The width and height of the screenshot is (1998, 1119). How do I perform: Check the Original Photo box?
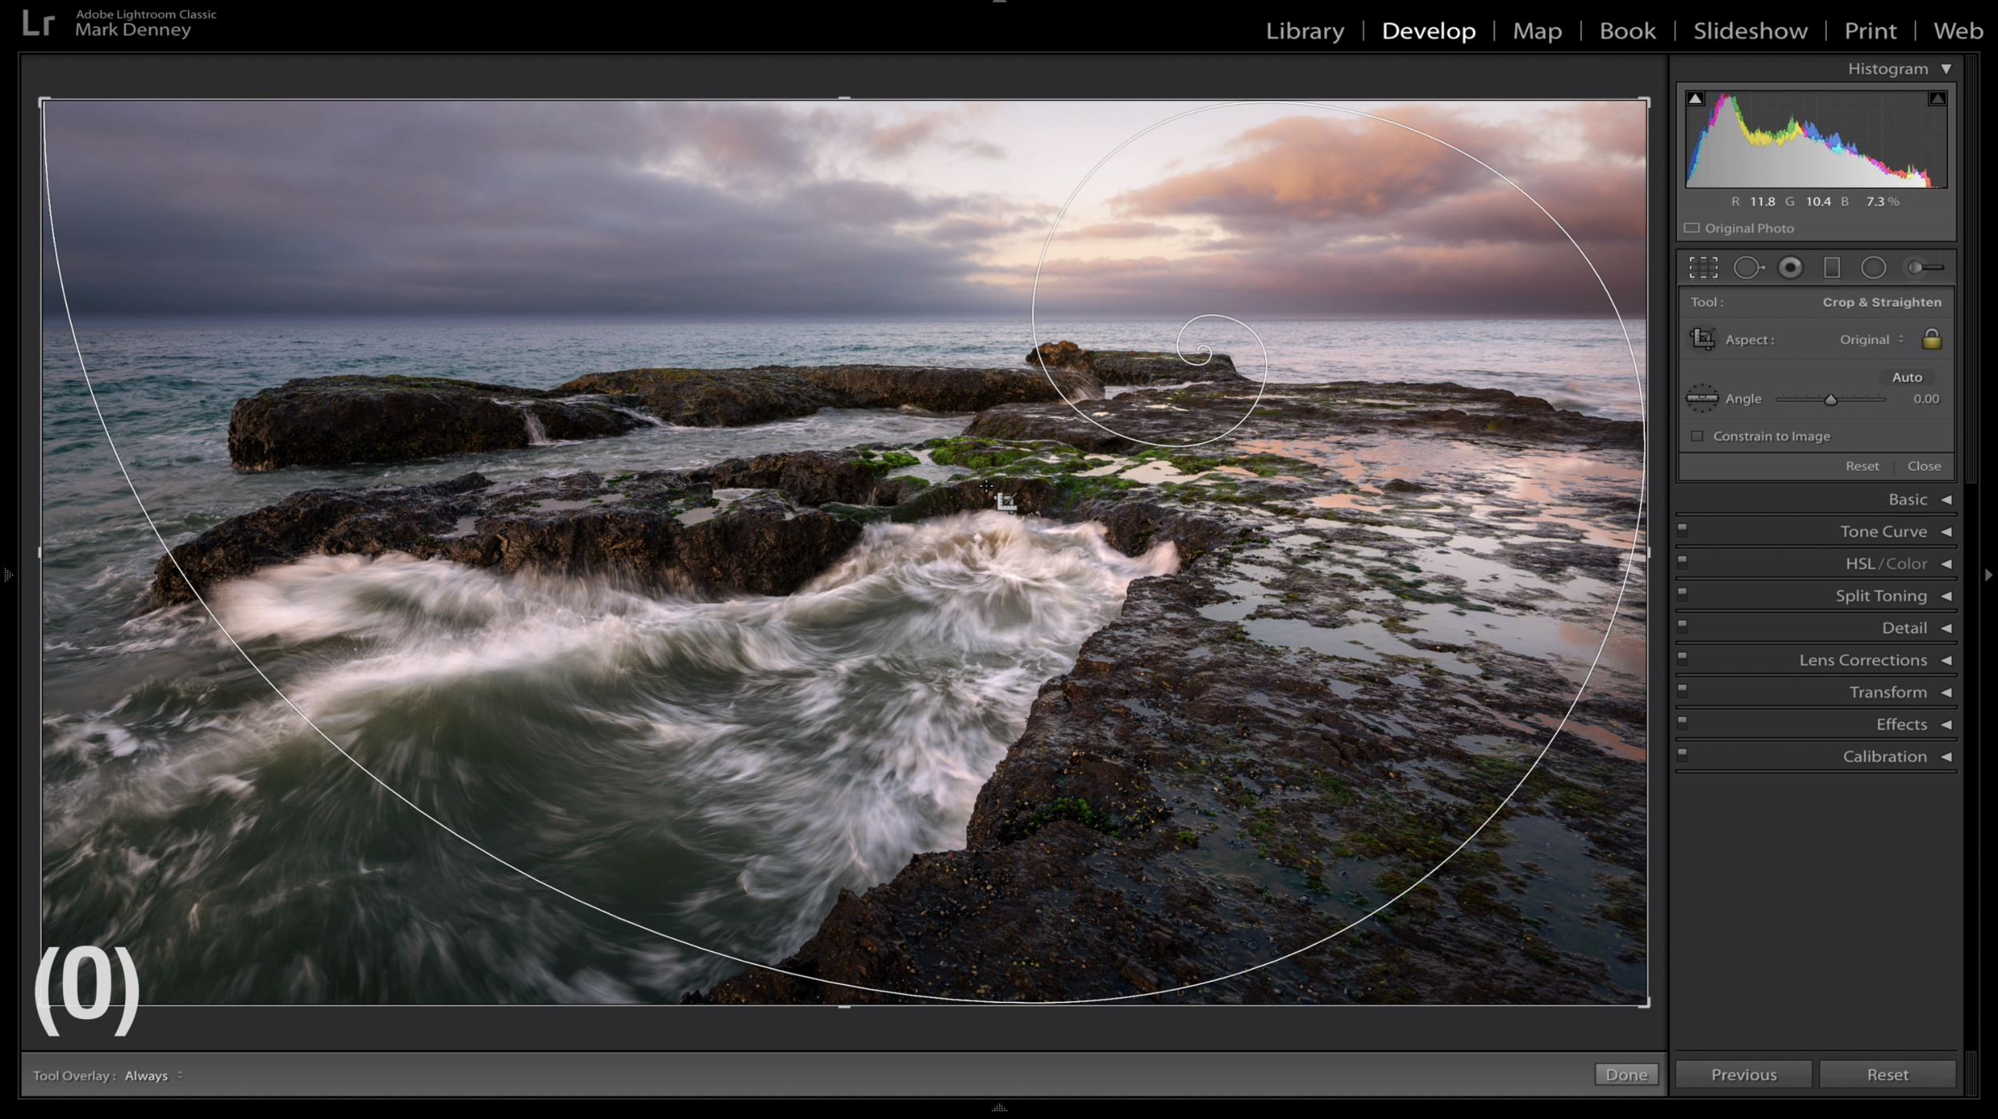(1692, 228)
